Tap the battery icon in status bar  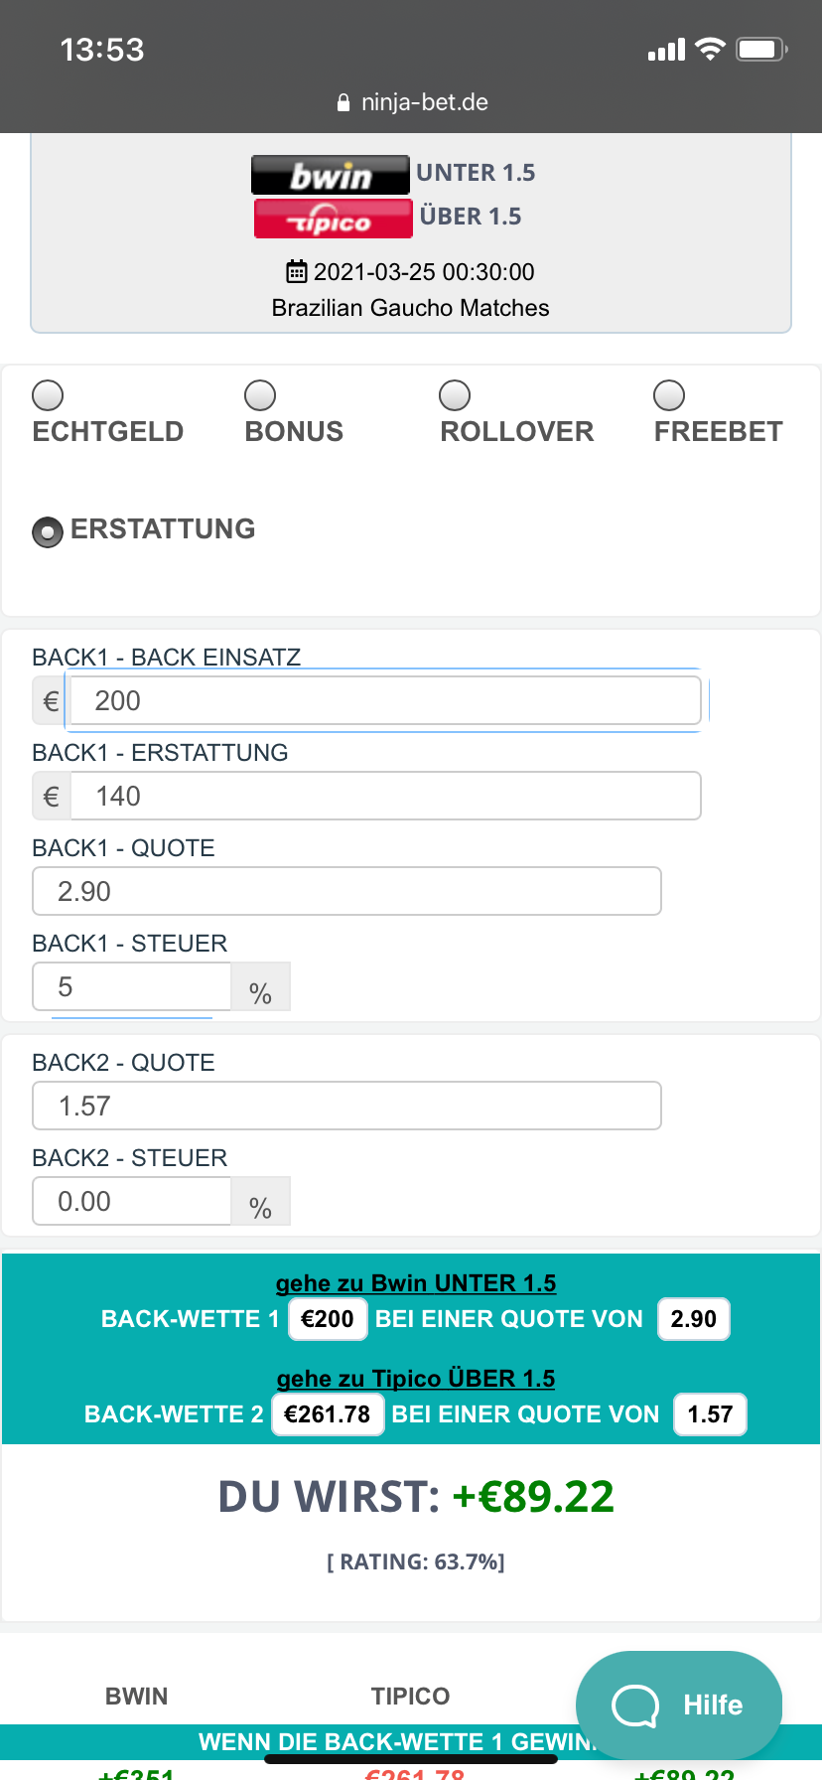point(761,50)
